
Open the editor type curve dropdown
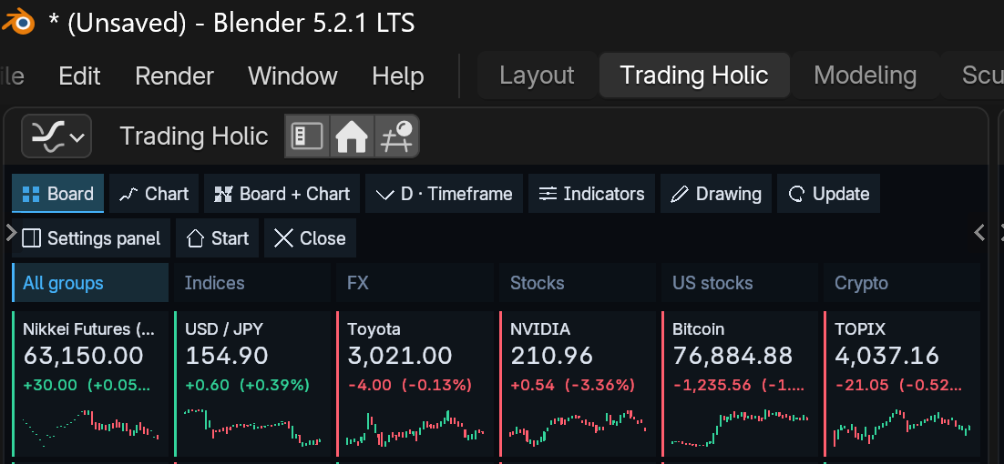pyautogui.click(x=56, y=136)
